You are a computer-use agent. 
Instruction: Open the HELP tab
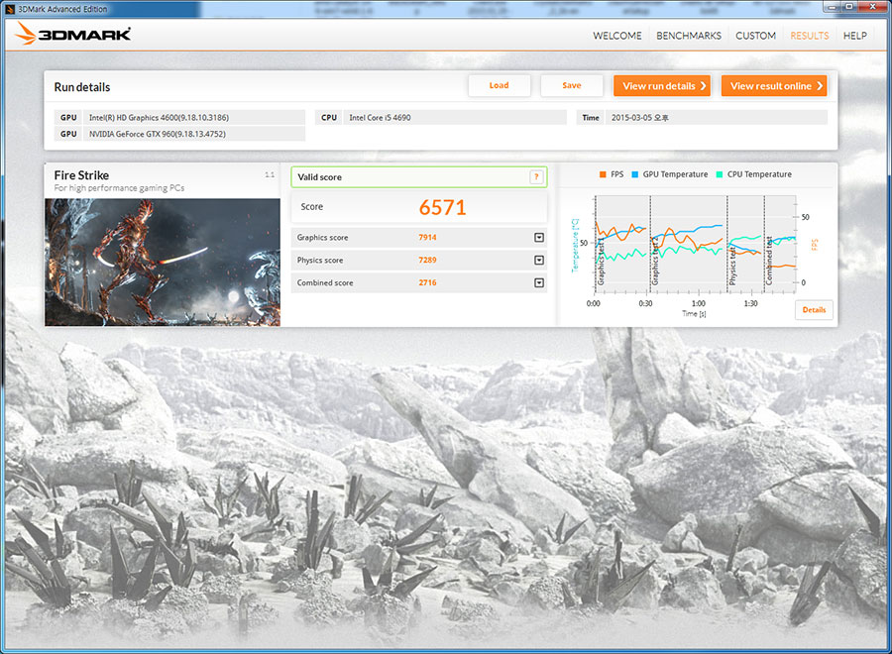(x=854, y=36)
